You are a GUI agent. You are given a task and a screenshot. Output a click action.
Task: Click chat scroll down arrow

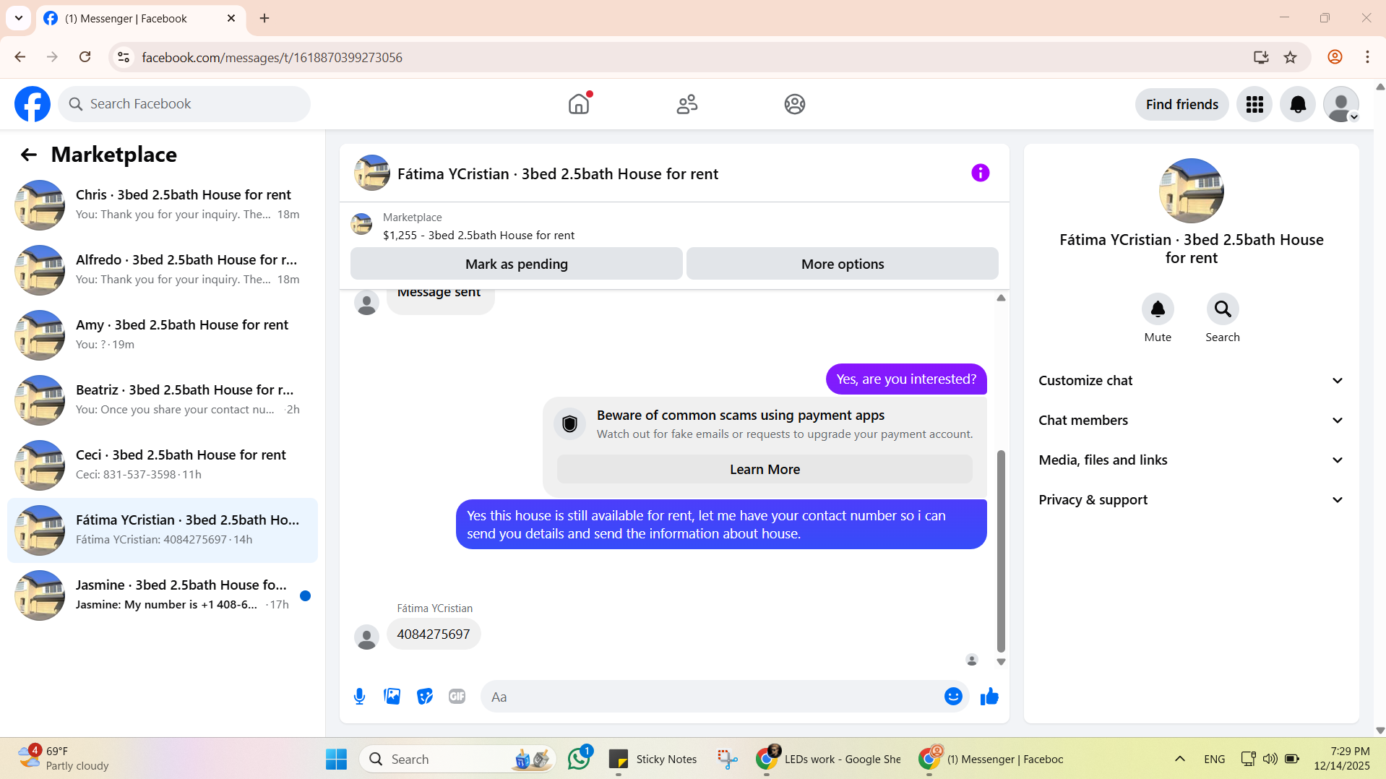click(x=1001, y=662)
